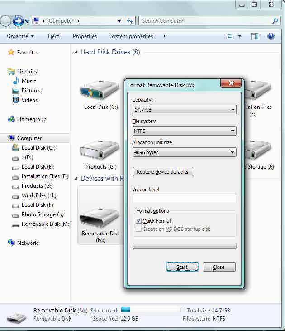The height and width of the screenshot is (331, 285).
Task: Open the Capacity dropdown showing 14.7 GB
Action: tap(184, 110)
